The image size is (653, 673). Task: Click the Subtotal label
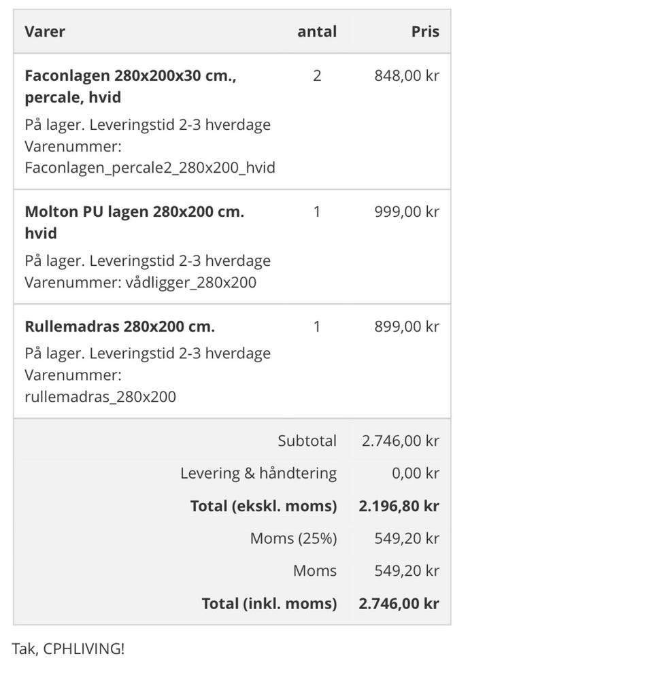pos(307,441)
